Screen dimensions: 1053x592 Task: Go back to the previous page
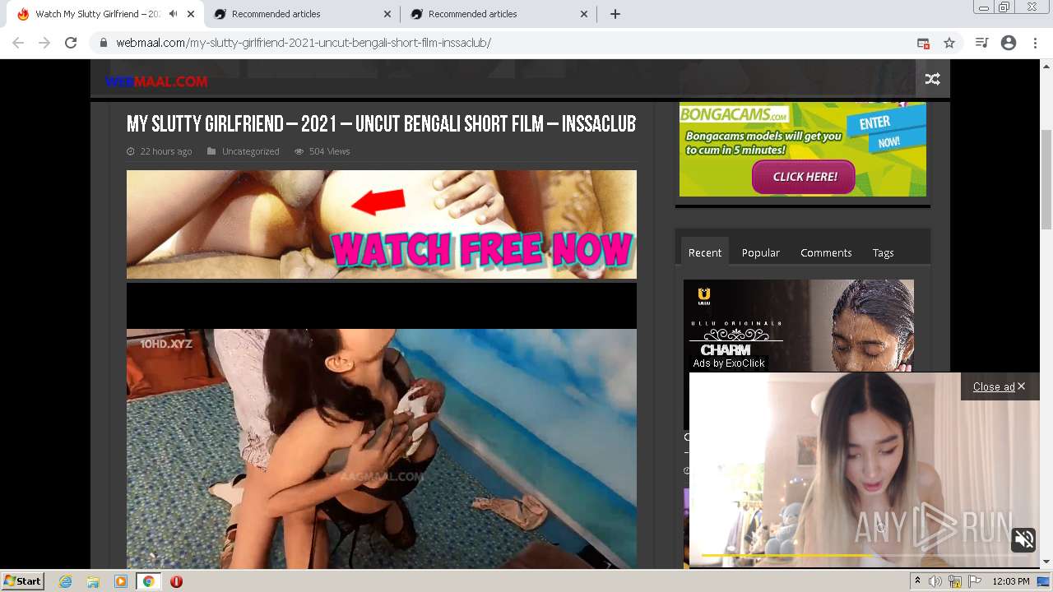pyautogui.click(x=18, y=43)
